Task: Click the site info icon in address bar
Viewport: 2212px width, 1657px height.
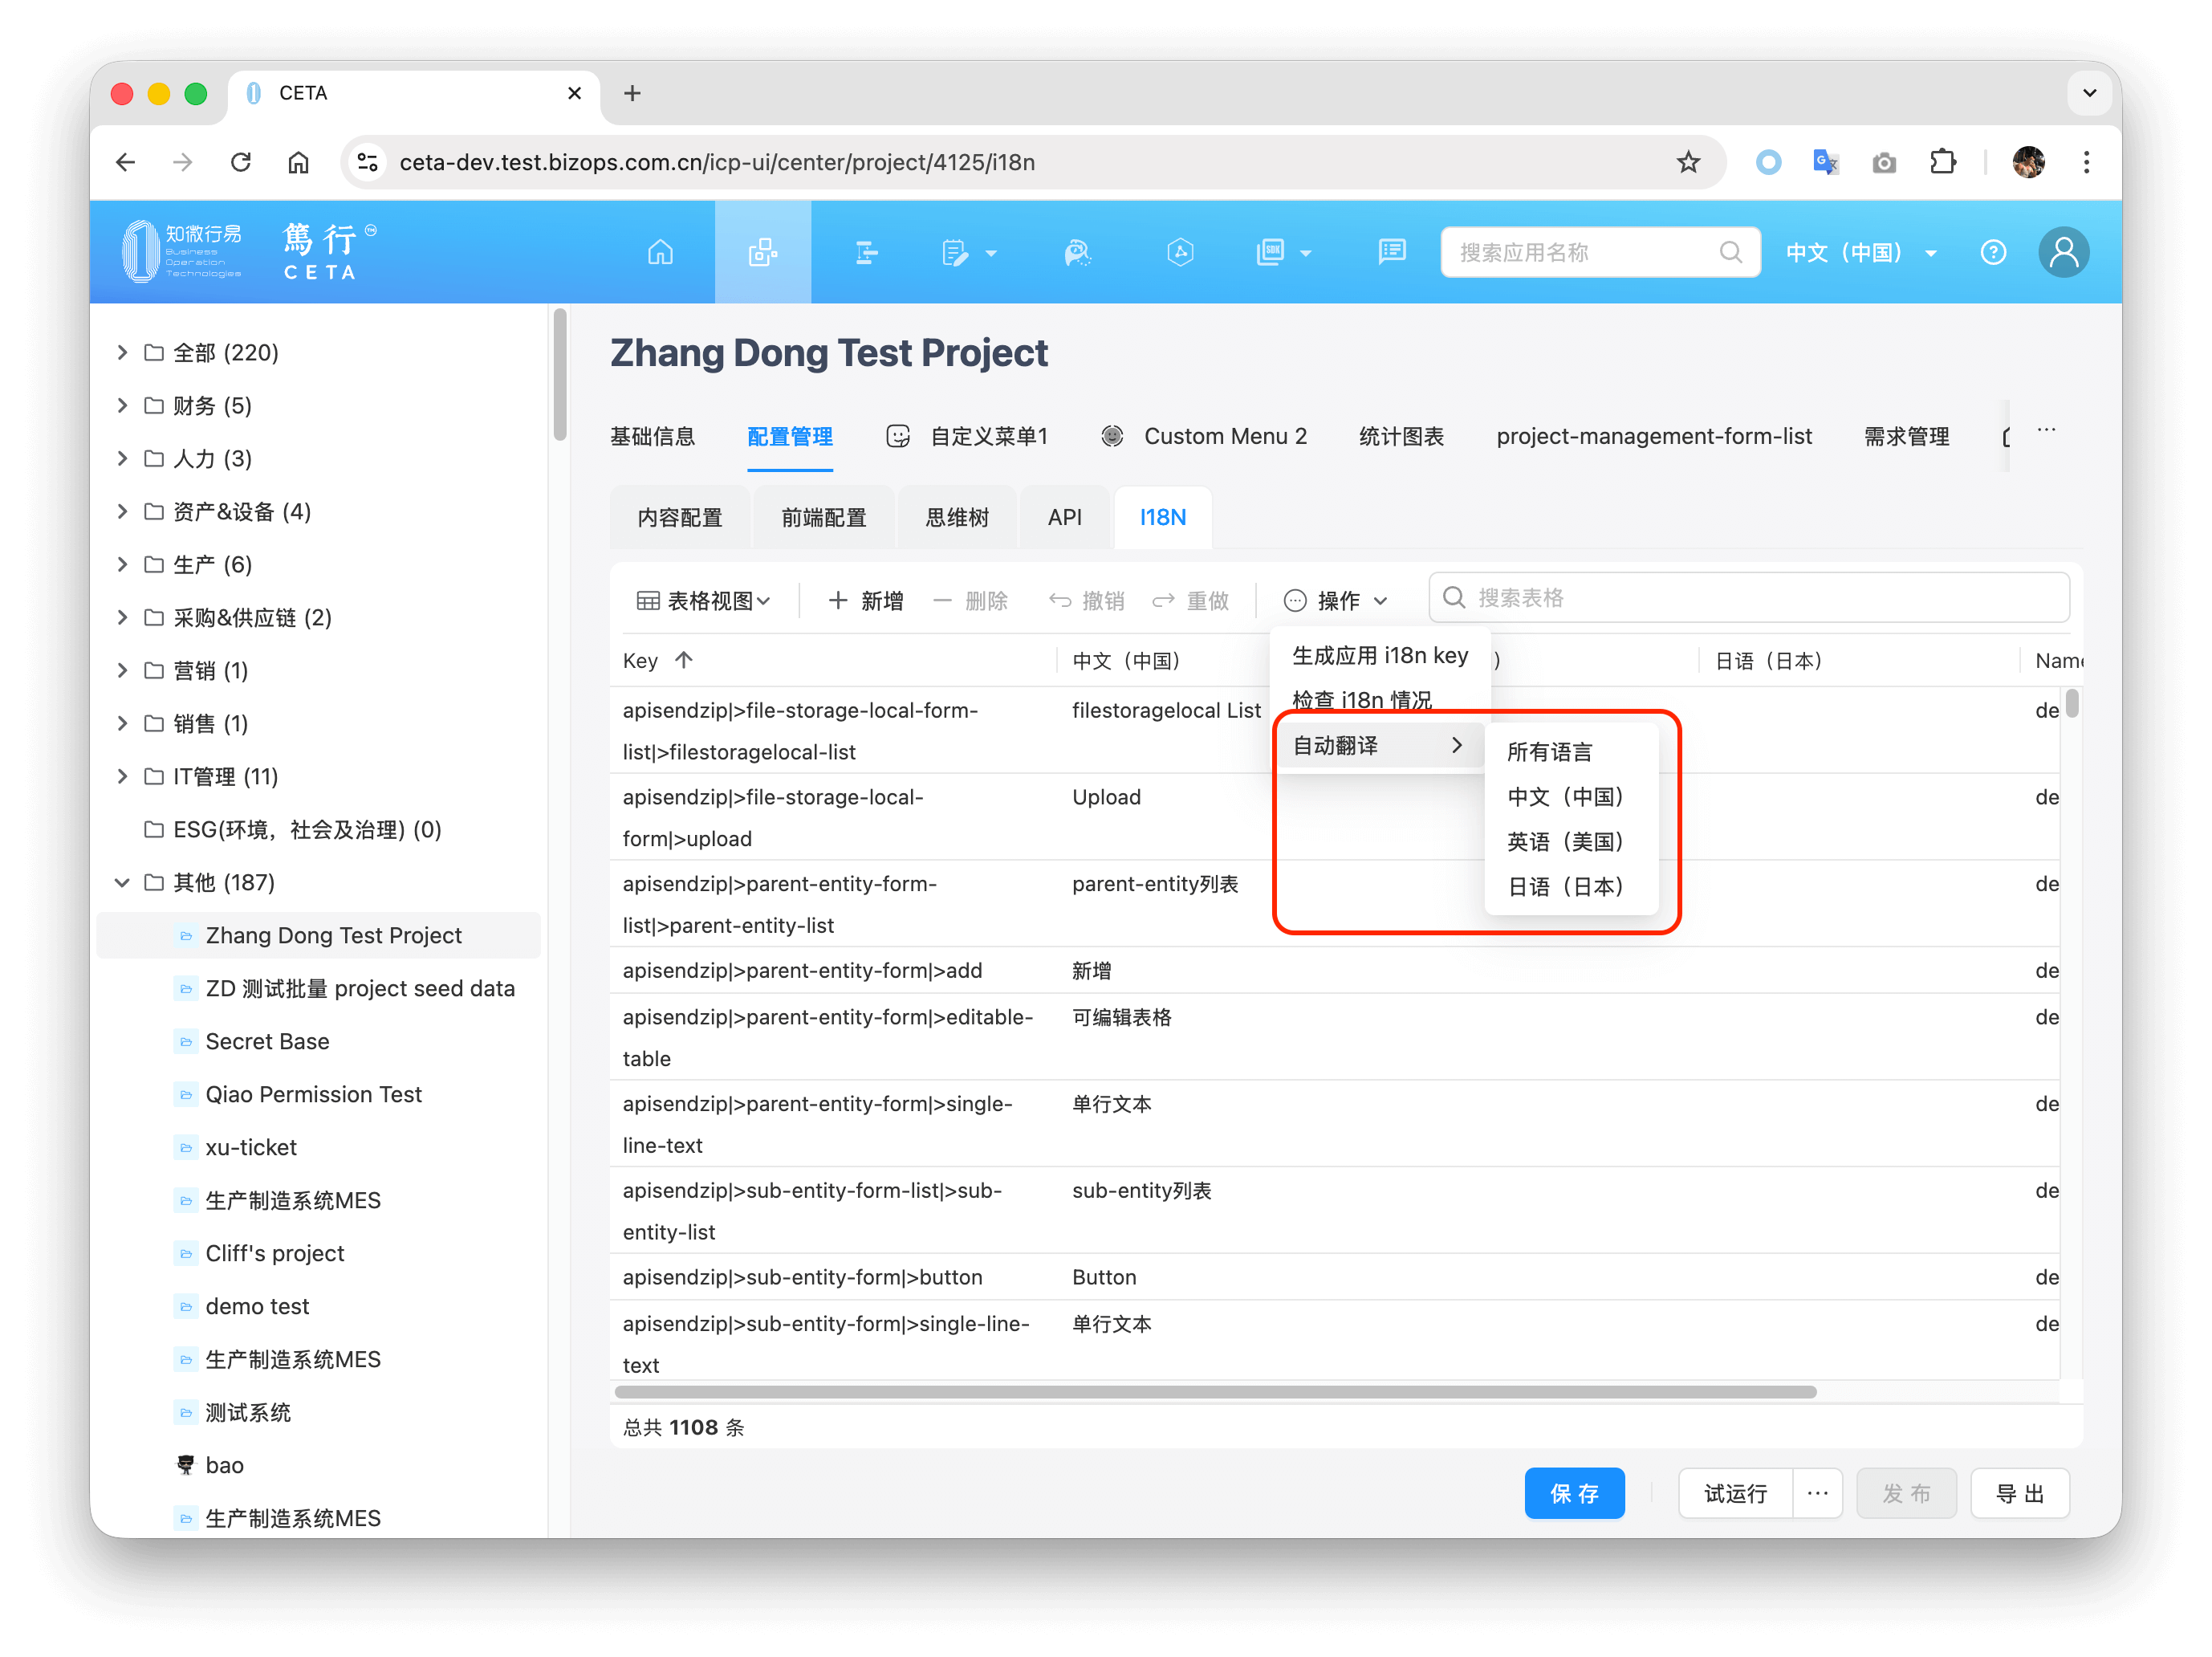Action: [x=367, y=162]
